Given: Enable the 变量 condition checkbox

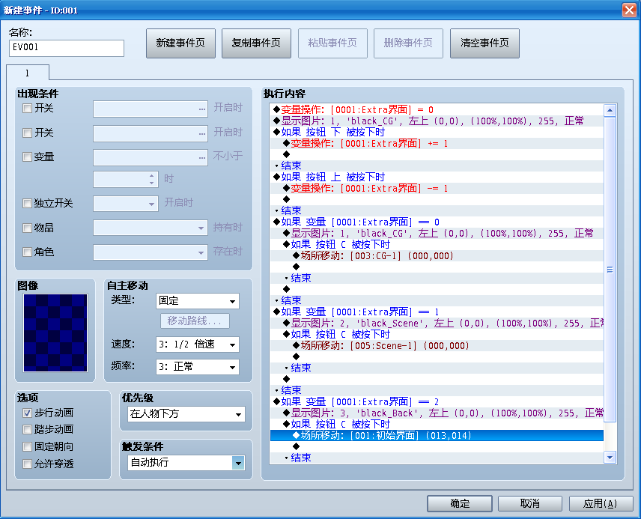Looking at the screenshot, I should [x=28, y=157].
